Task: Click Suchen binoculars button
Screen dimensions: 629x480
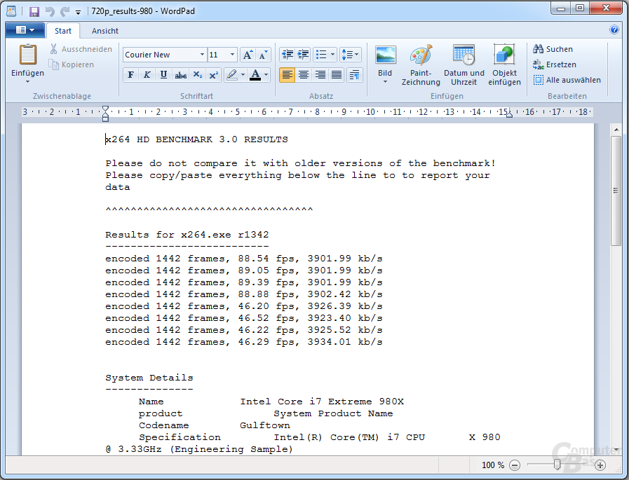Action: [x=553, y=49]
